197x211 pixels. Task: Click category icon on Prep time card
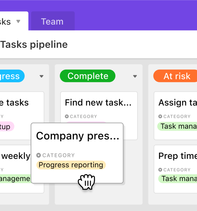pos(160,170)
